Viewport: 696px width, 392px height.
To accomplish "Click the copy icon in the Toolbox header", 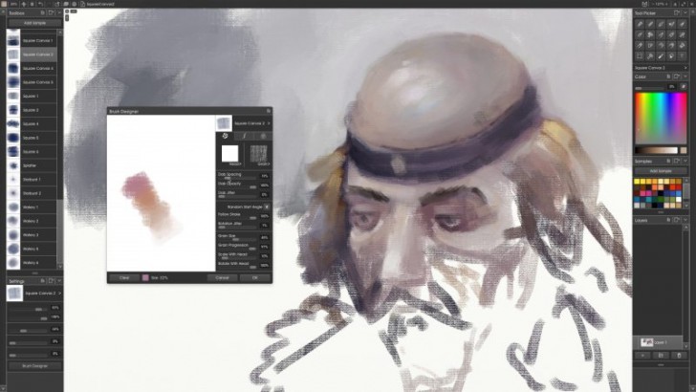I will pos(43,12).
